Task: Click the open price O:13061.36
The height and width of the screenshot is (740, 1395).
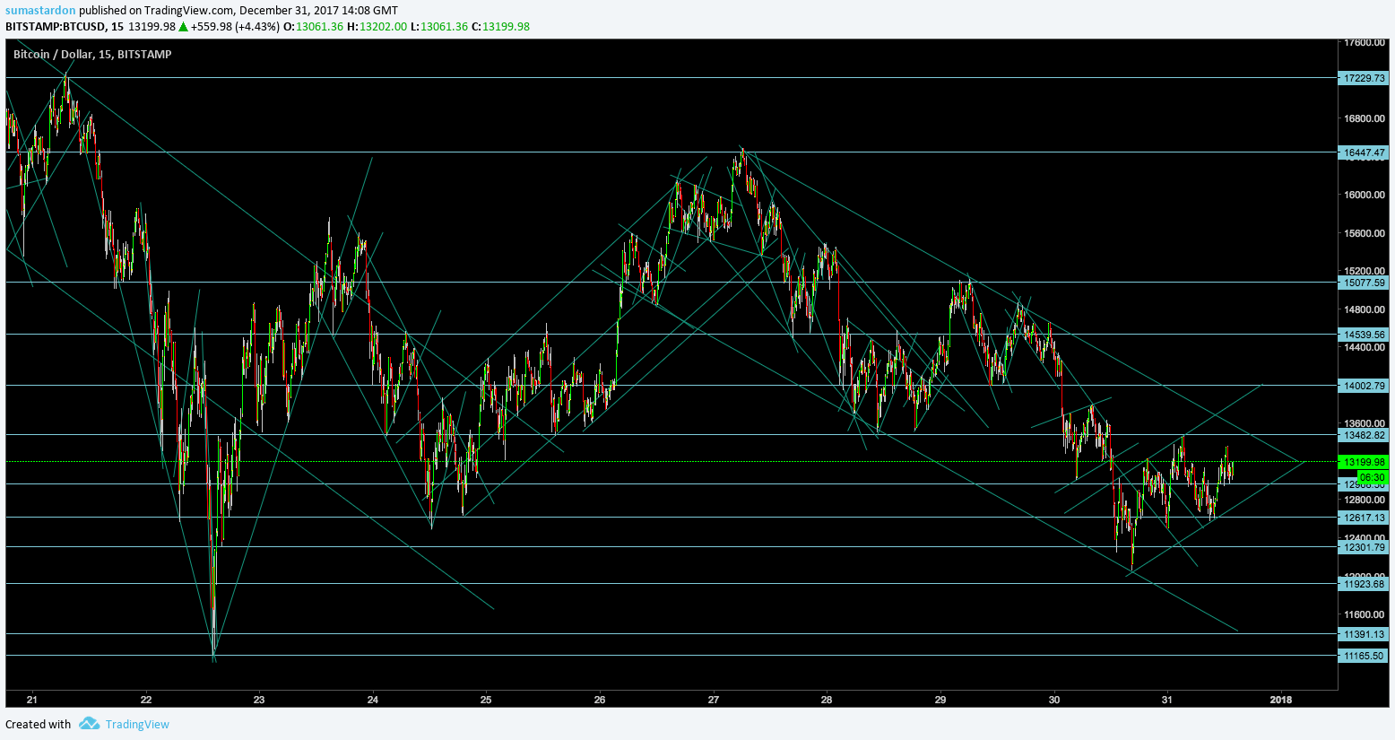Action: coord(314,26)
